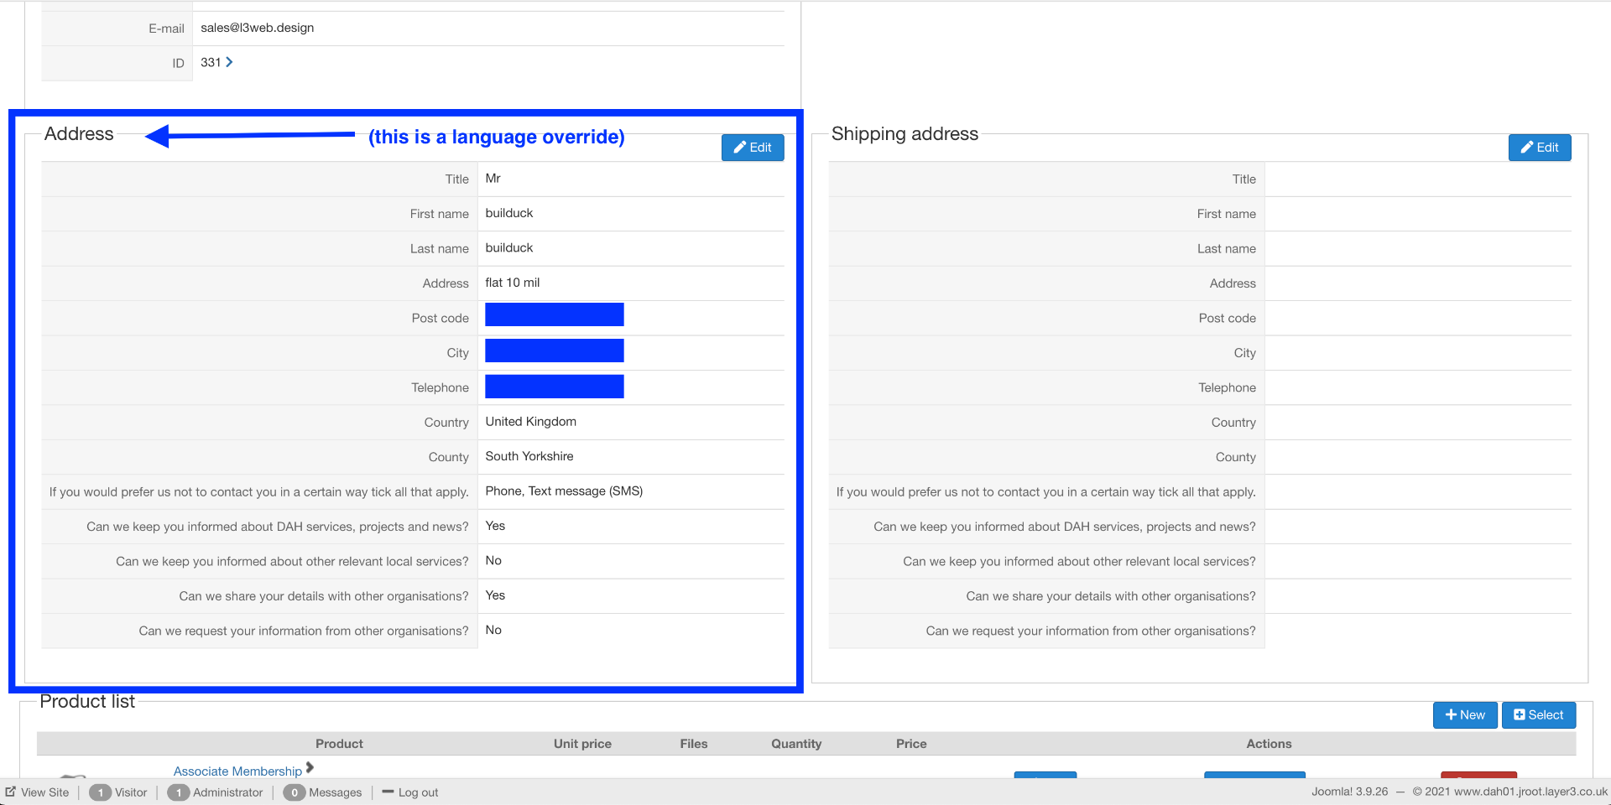The height and width of the screenshot is (805, 1611).
Task: Click the chevron next to ID 331
Action: pos(229,62)
